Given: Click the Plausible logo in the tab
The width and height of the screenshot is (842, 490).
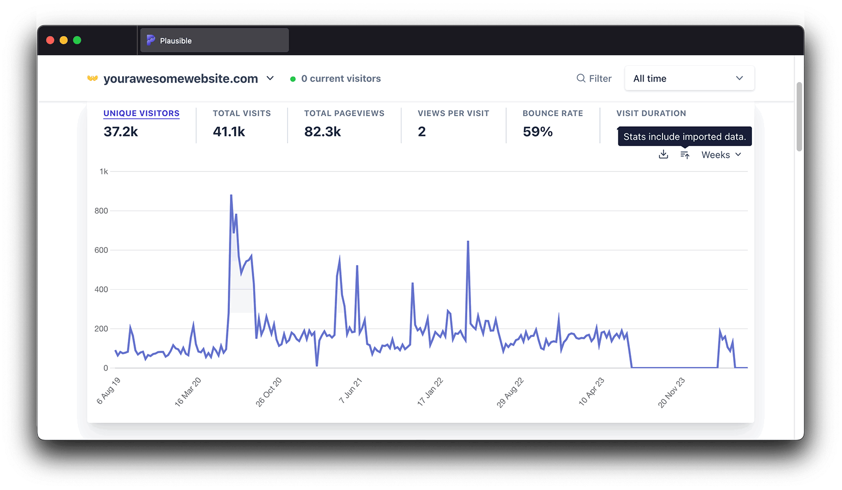Looking at the screenshot, I should (x=151, y=40).
